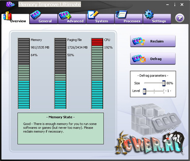Click the '981/1535 MB' memory value
This screenshot has width=190, height=161.
pos(40,48)
